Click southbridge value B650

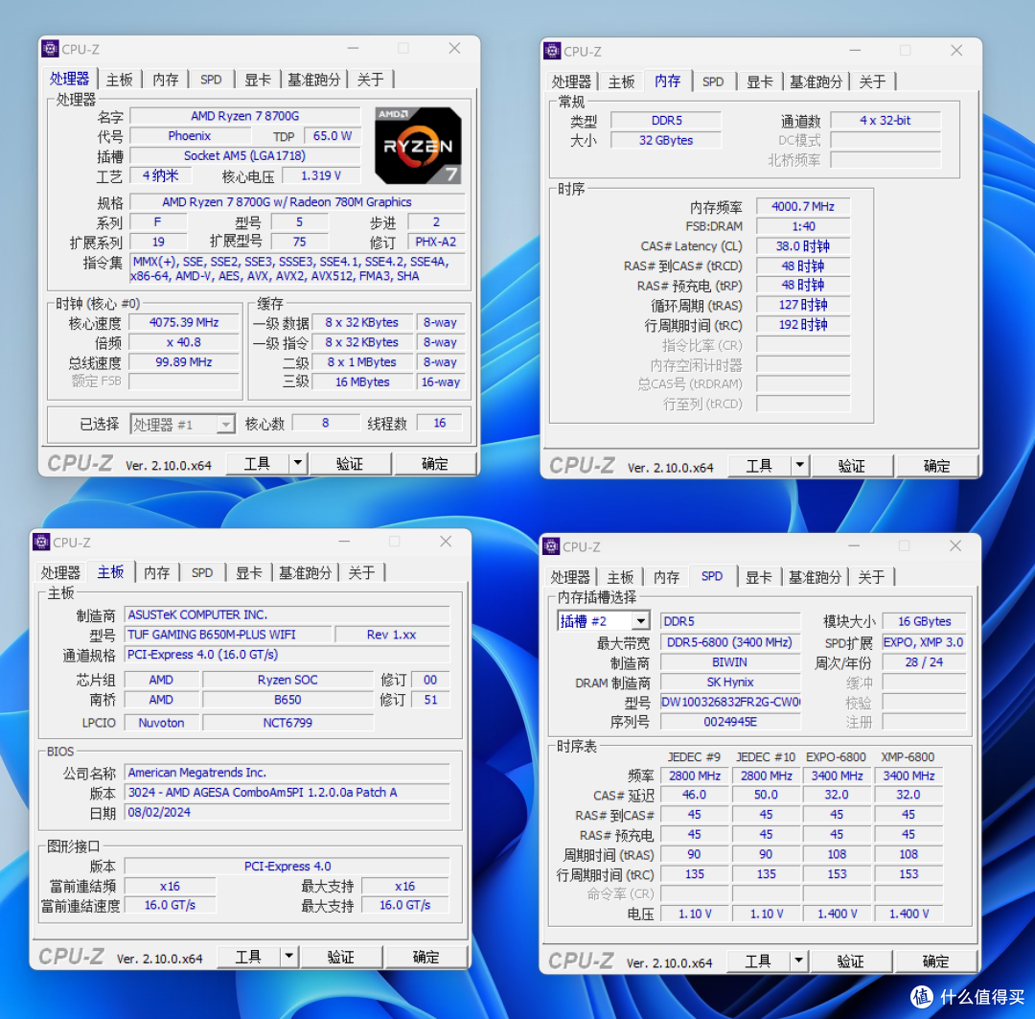tap(287, 700)
